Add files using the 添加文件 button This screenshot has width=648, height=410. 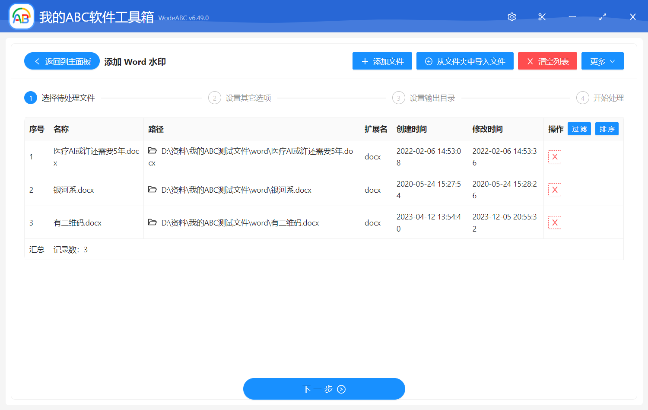click(x=382, y=61)
